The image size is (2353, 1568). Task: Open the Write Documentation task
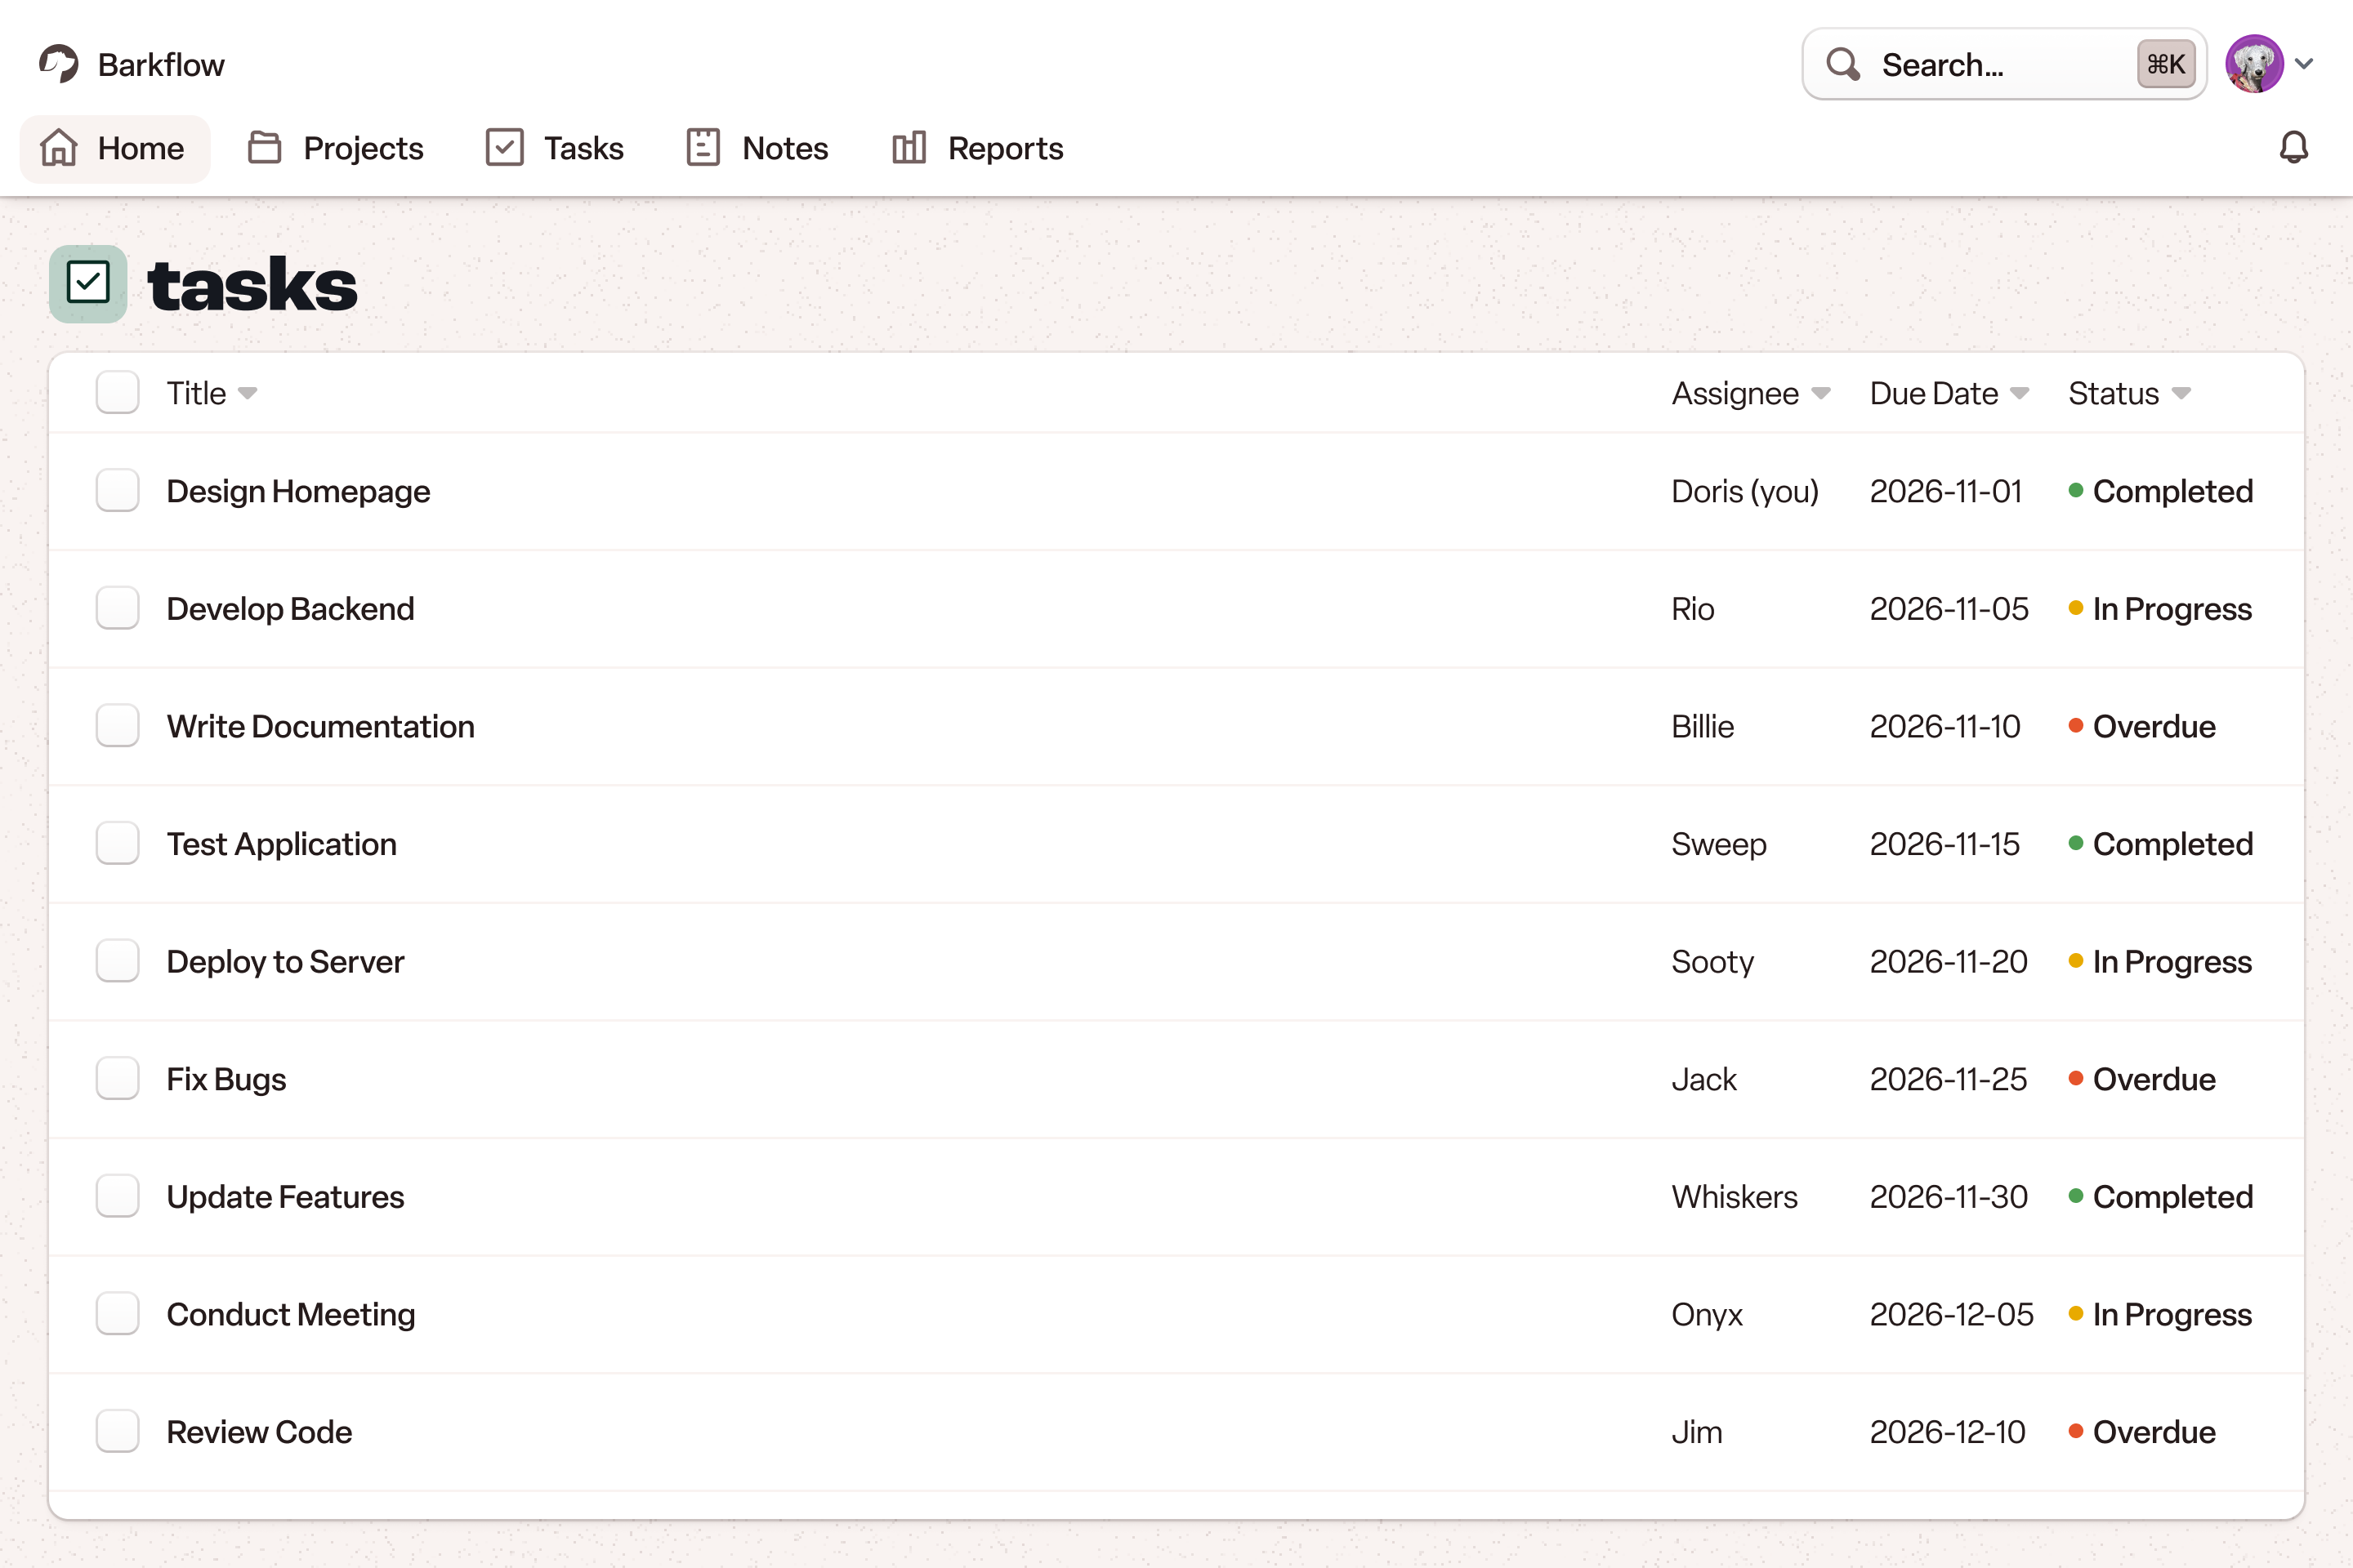coord(320,726)
